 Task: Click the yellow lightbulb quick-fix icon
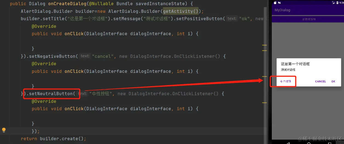pyautogui.click(x=4, y=130)
